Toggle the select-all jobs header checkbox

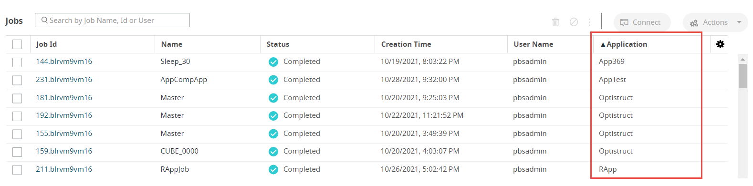pos(17,44)
